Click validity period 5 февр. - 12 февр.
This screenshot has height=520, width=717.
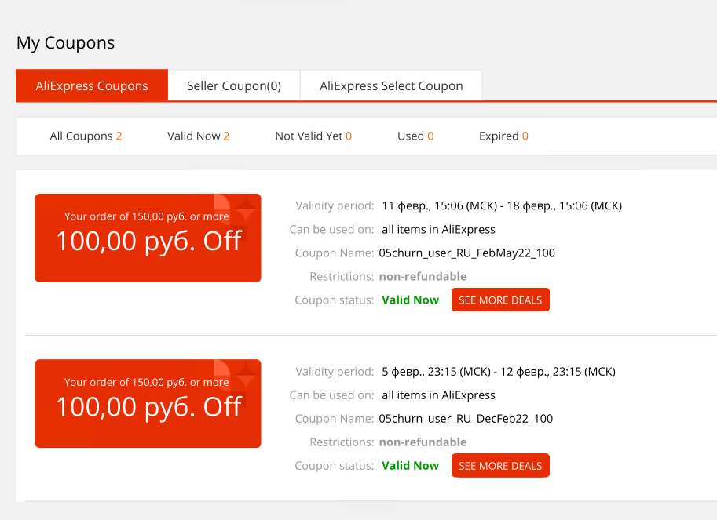pos(499,372)
